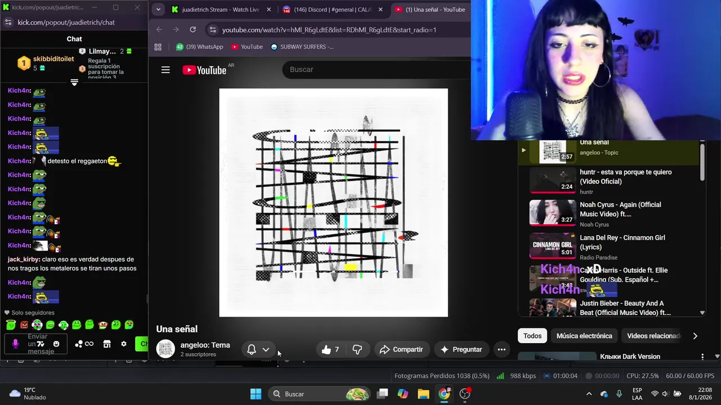Show more category chips with right arrow
This screenshot has width=721, height=405.
pyautogui.click(x=695, y=336)
